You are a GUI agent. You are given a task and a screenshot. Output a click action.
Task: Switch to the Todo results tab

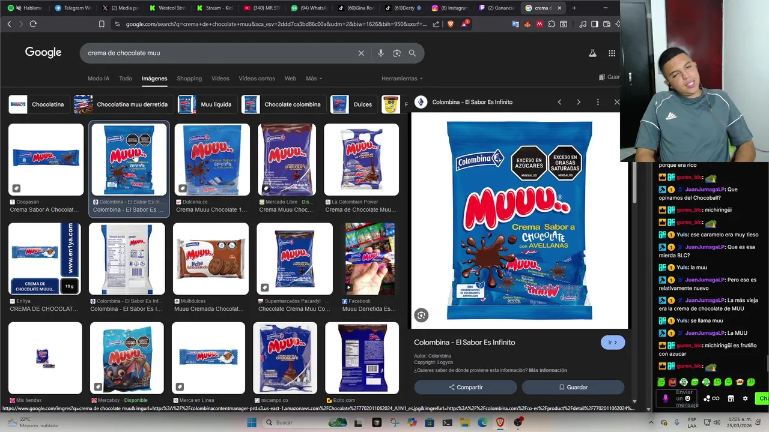[x=126, y=79]
